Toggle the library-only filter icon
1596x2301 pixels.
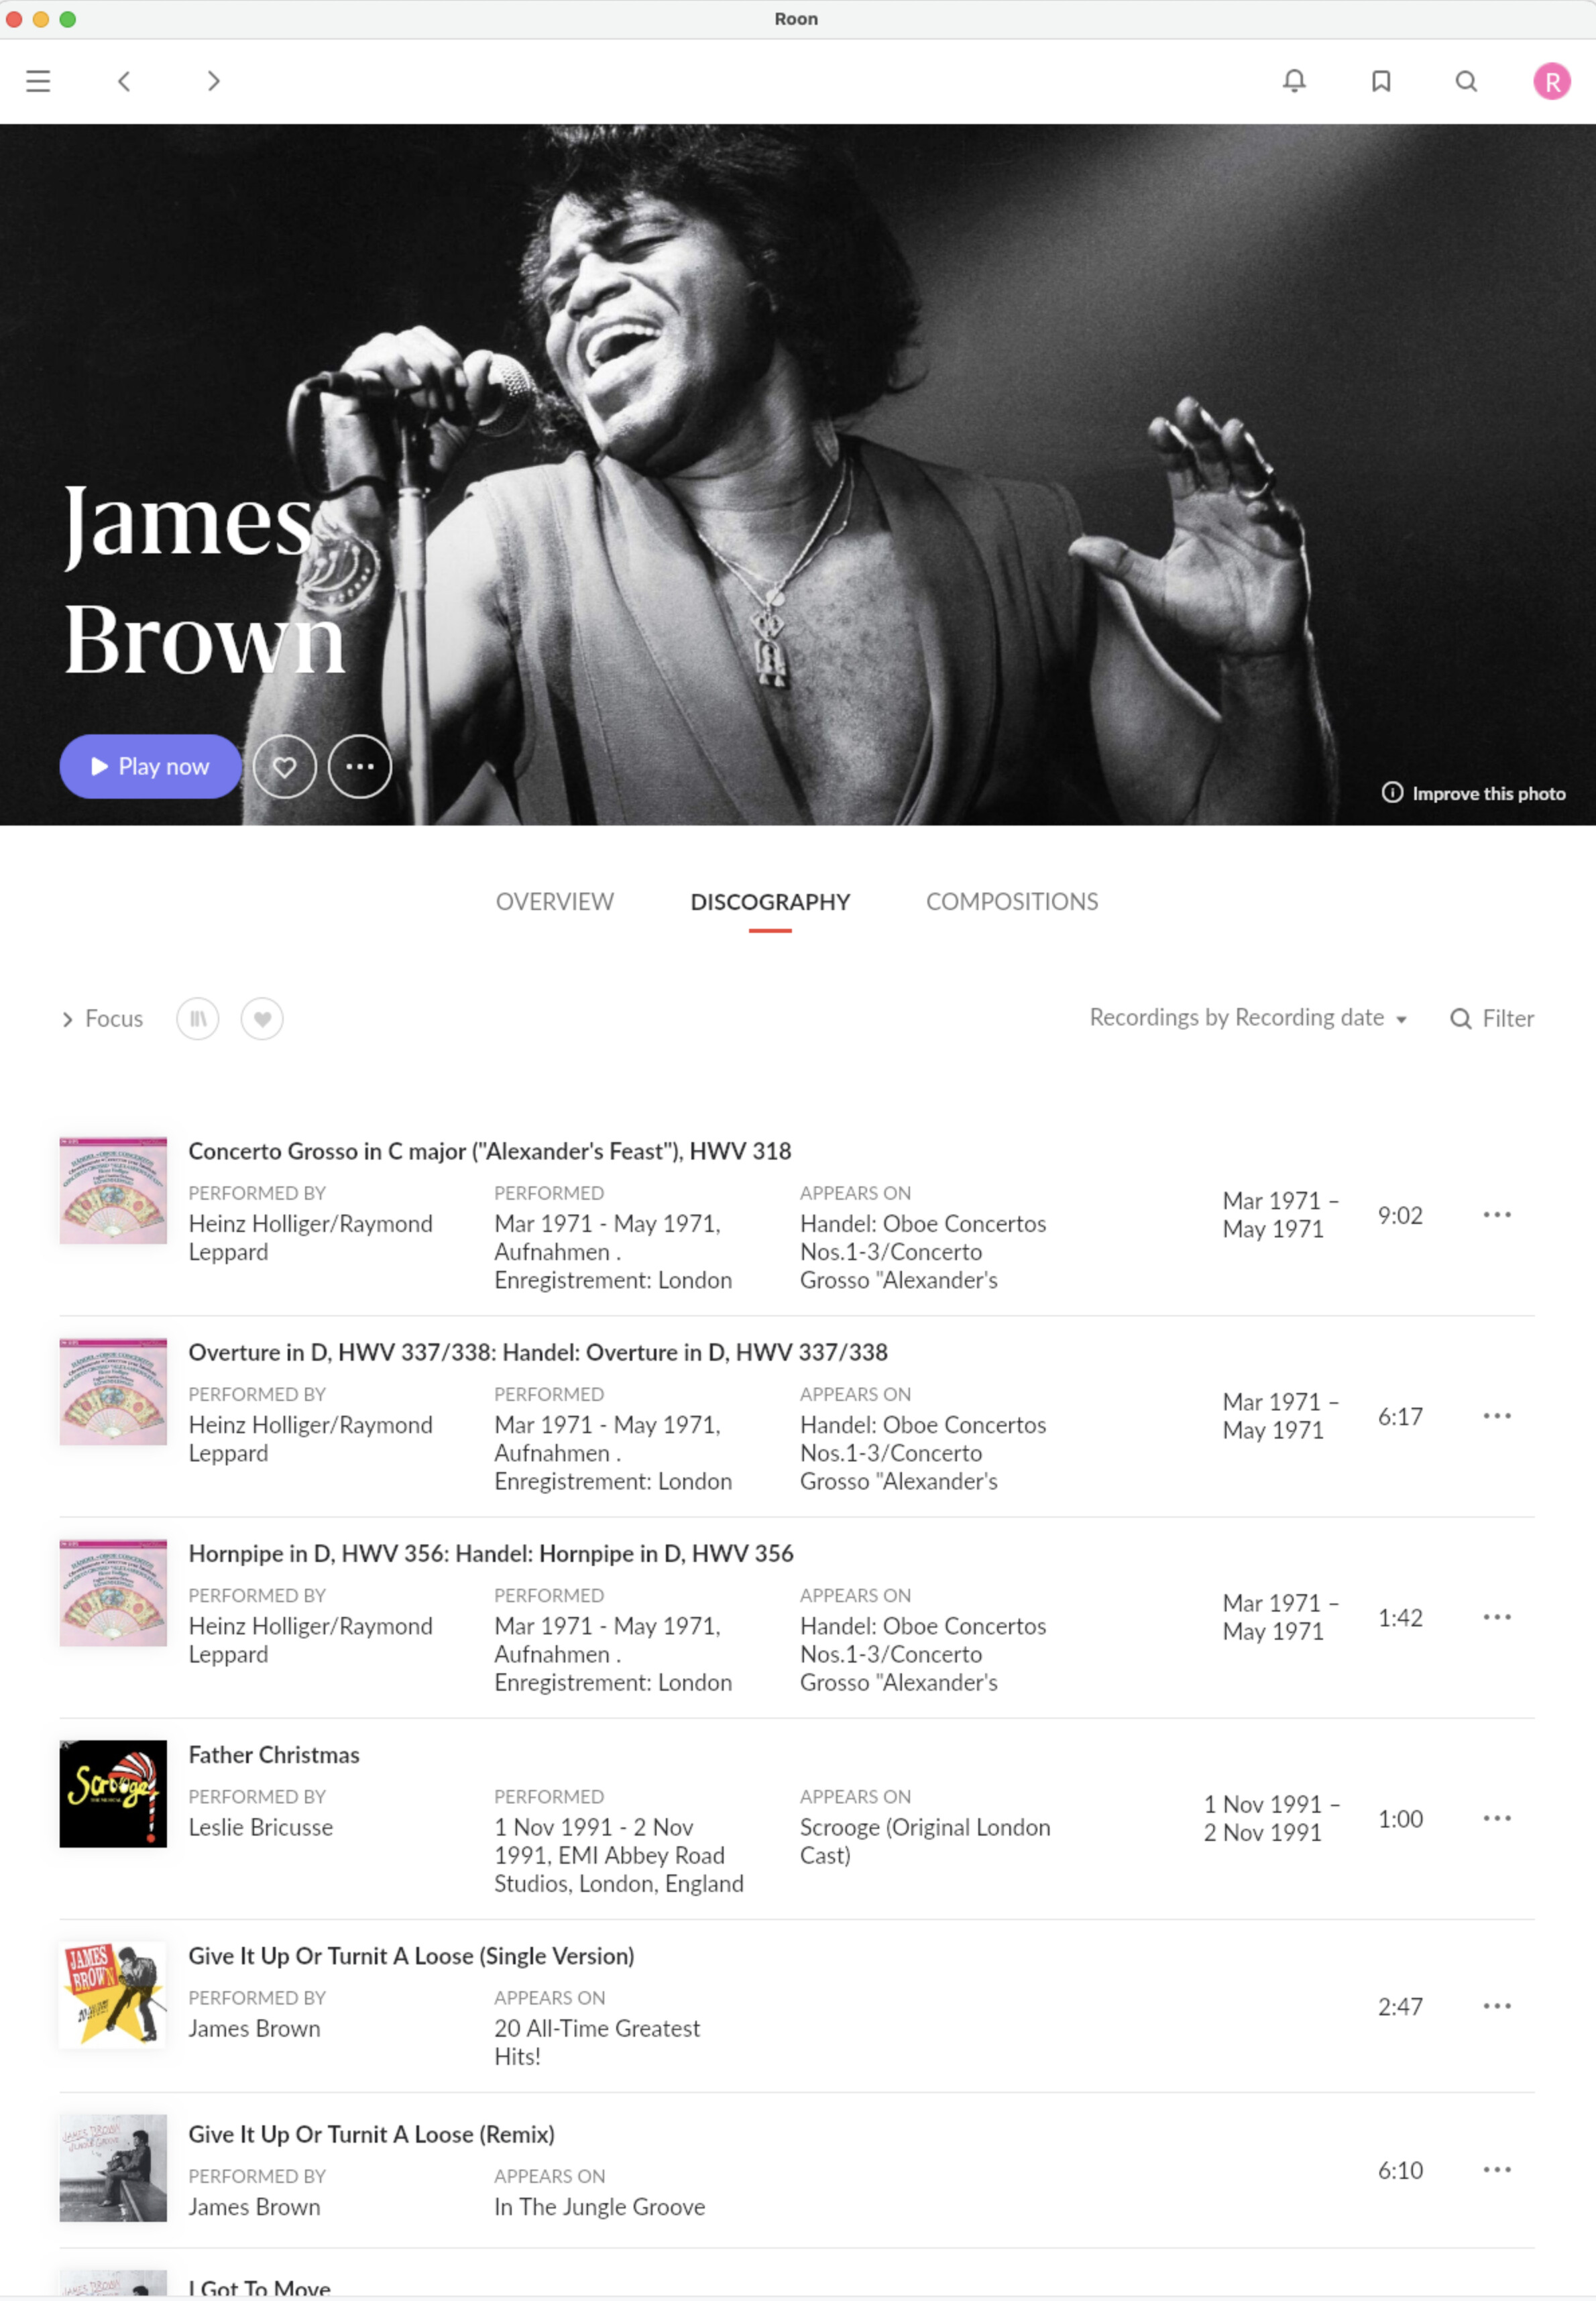coord(198,1018)
